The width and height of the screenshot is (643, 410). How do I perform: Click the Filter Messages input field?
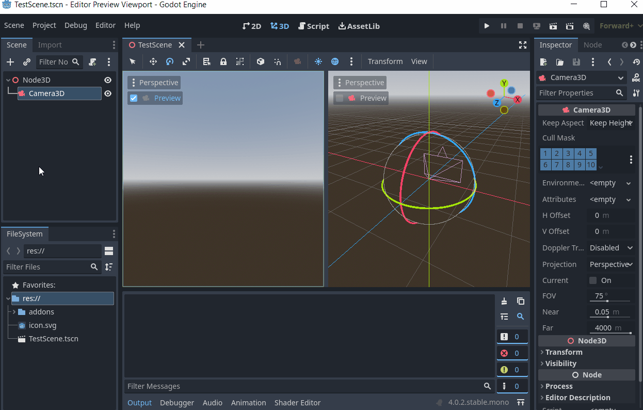[x=304, y=386]
